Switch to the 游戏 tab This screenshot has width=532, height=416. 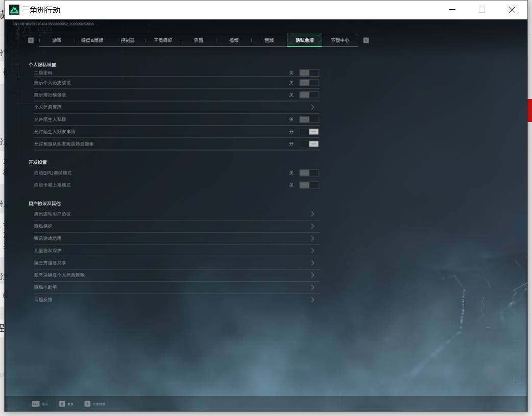pos(57,40)
